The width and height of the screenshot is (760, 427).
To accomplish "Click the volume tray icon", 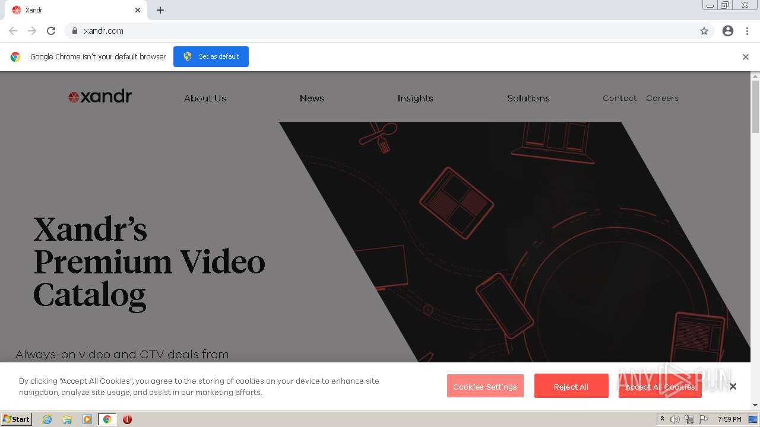I will click(675, 419).
